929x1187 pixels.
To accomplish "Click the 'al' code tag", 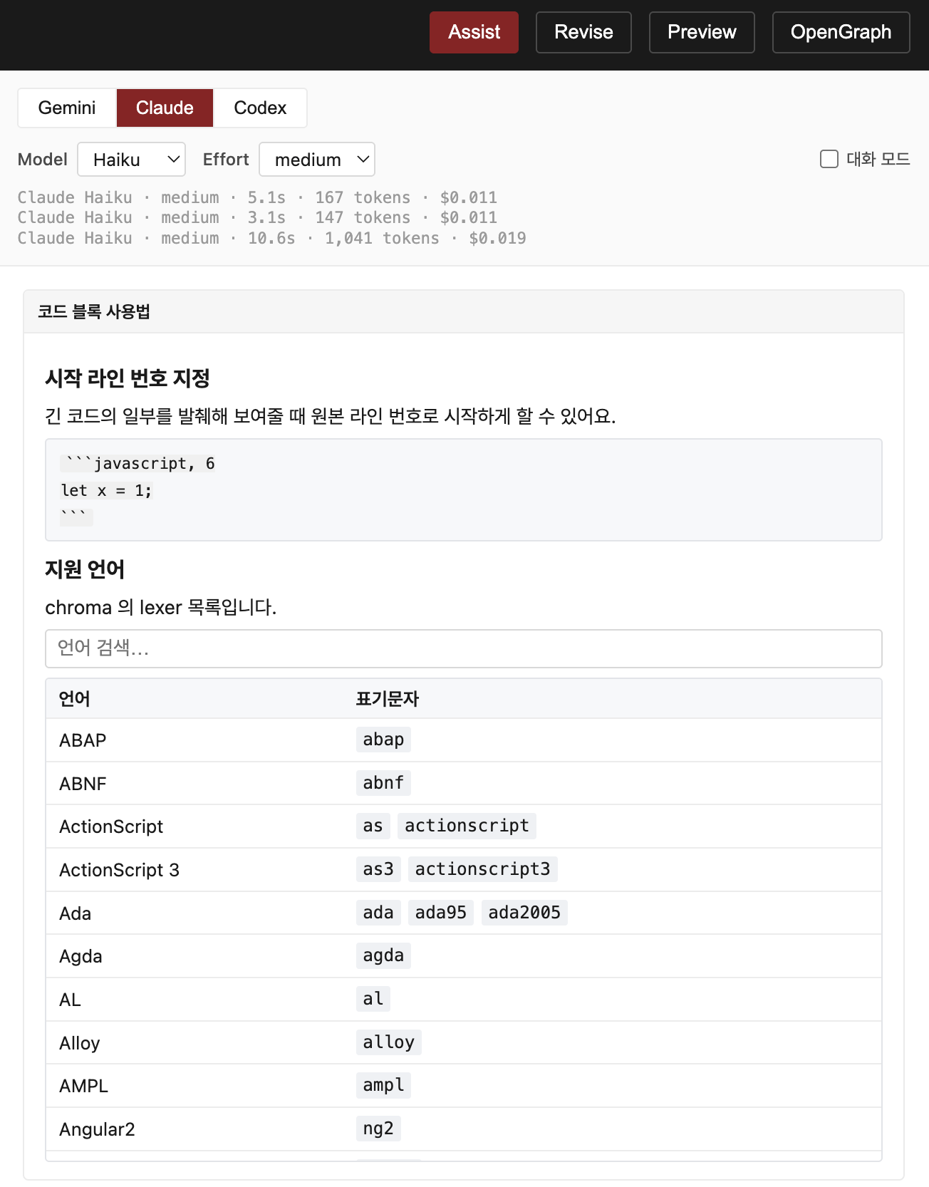I will click(373, 999).
